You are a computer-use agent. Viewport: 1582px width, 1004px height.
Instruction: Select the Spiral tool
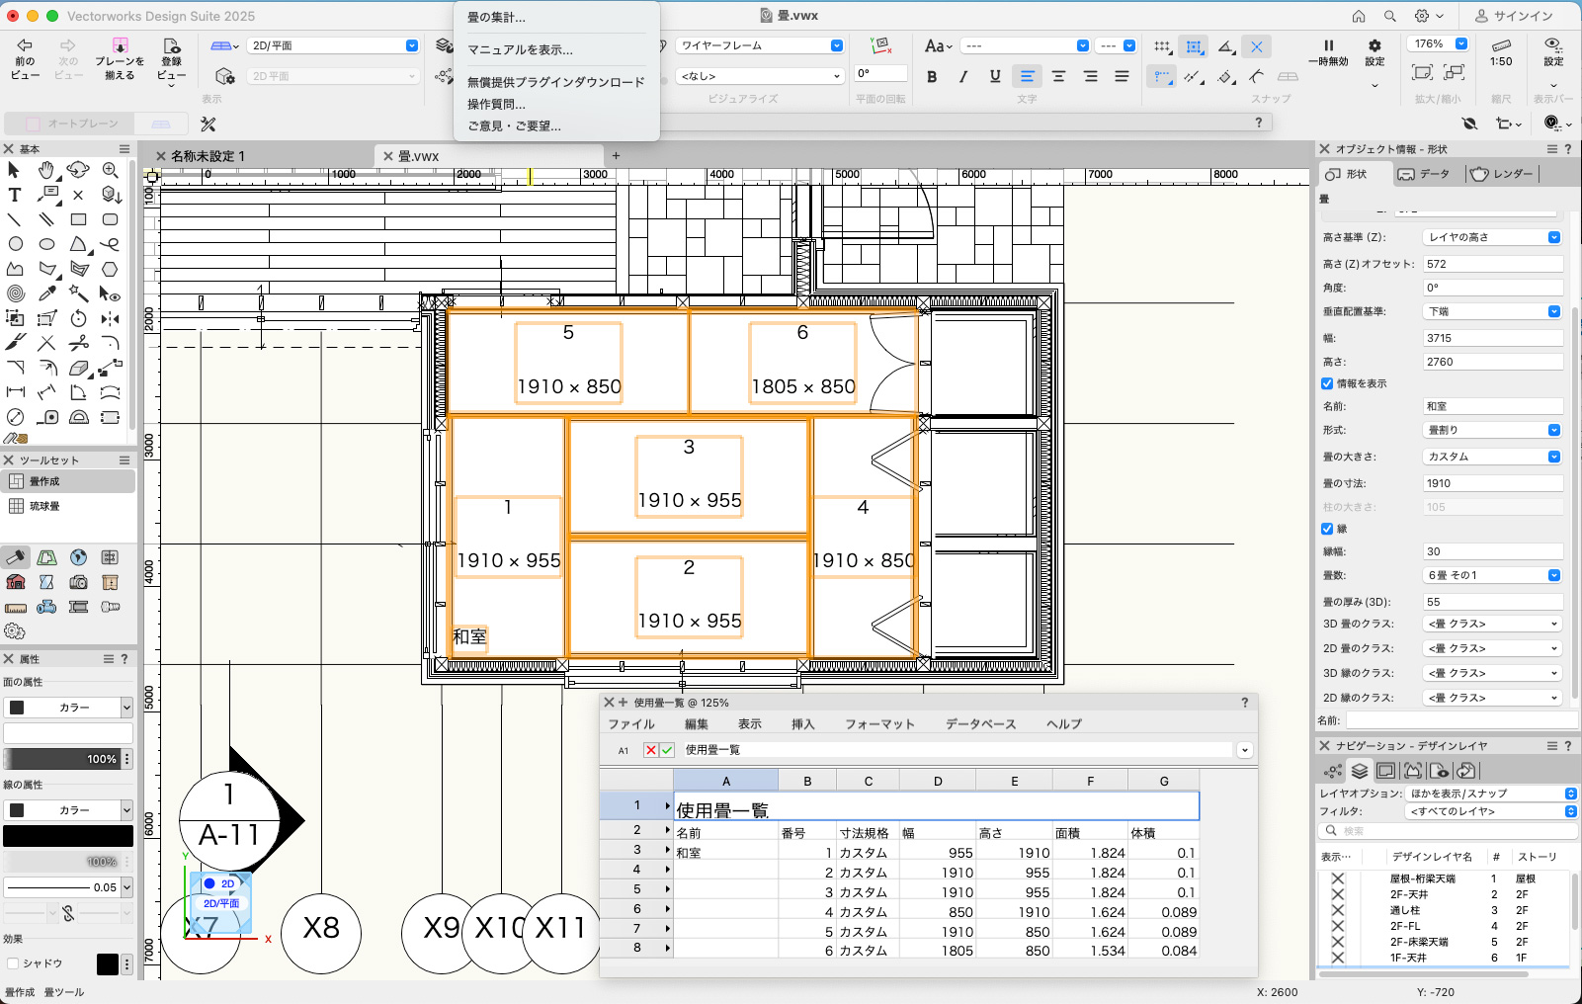point(15,293)
